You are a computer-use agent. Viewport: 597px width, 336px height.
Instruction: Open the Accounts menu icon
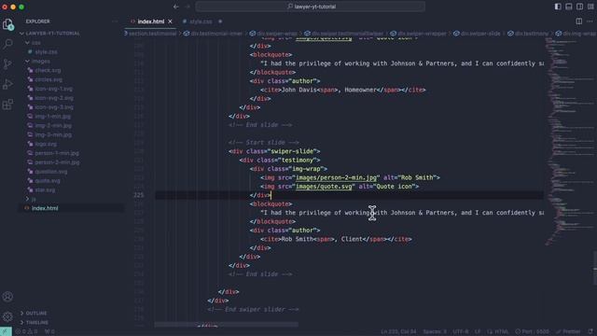[x=7, y=297]
